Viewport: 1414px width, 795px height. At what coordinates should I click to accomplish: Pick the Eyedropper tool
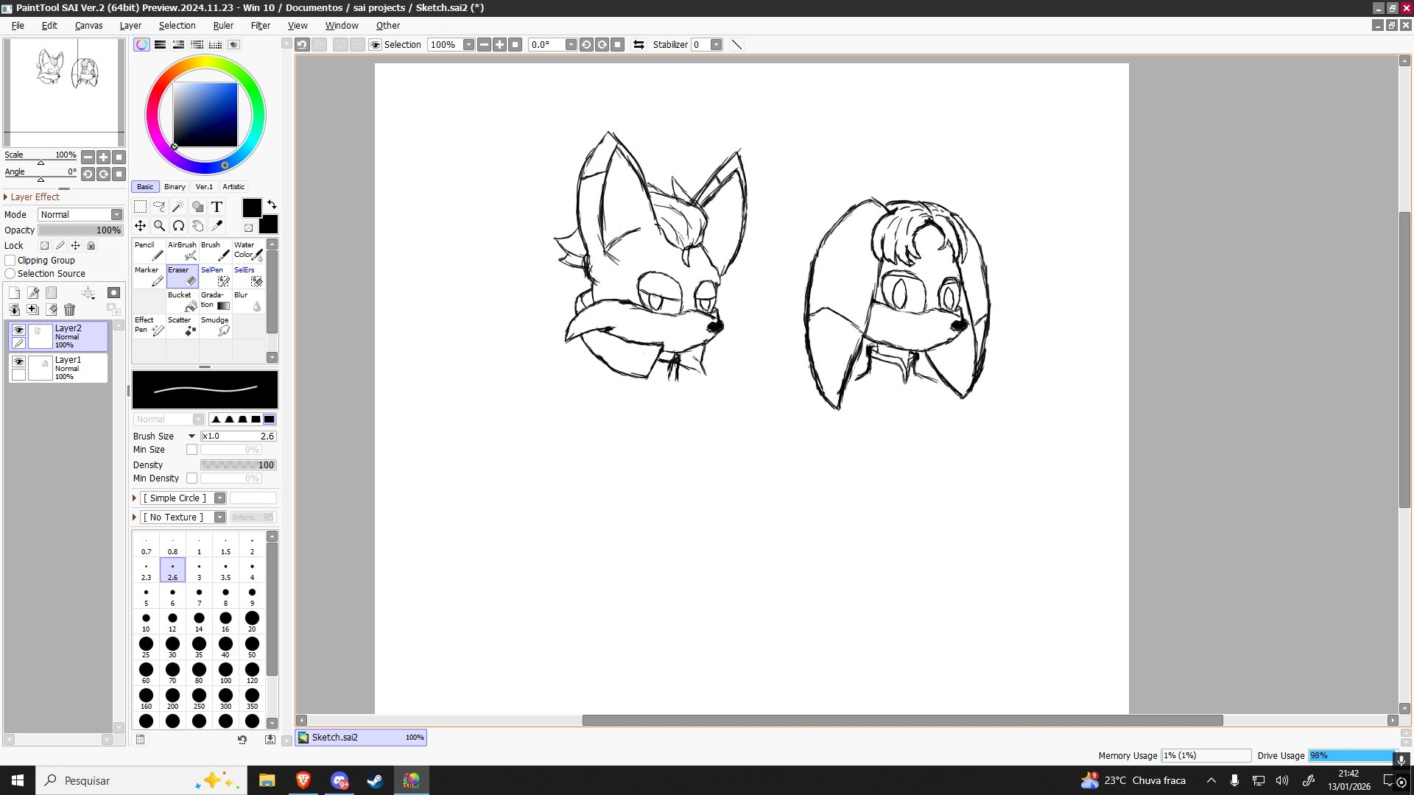(x=217, y=226)
